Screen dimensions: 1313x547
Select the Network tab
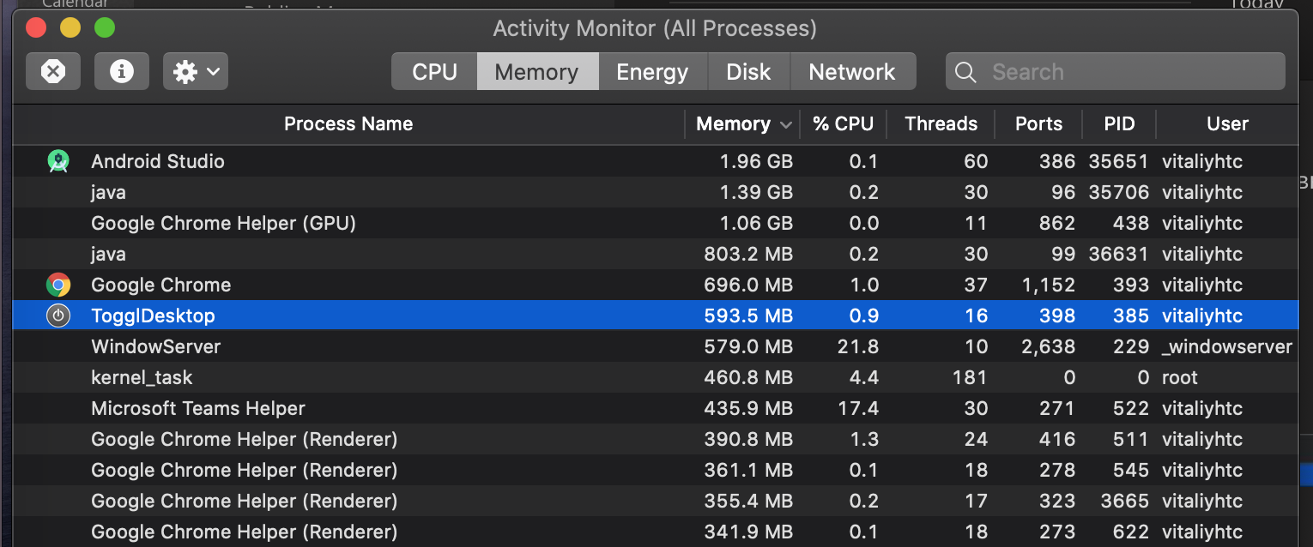[852, 72]
